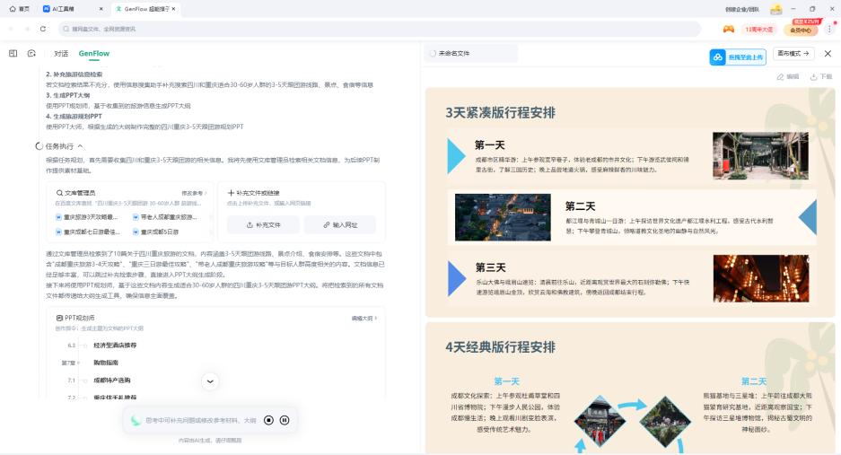Click the PPT规划师 icon
The width and height of the screenshot is (841, 455).
coord(59,319)
